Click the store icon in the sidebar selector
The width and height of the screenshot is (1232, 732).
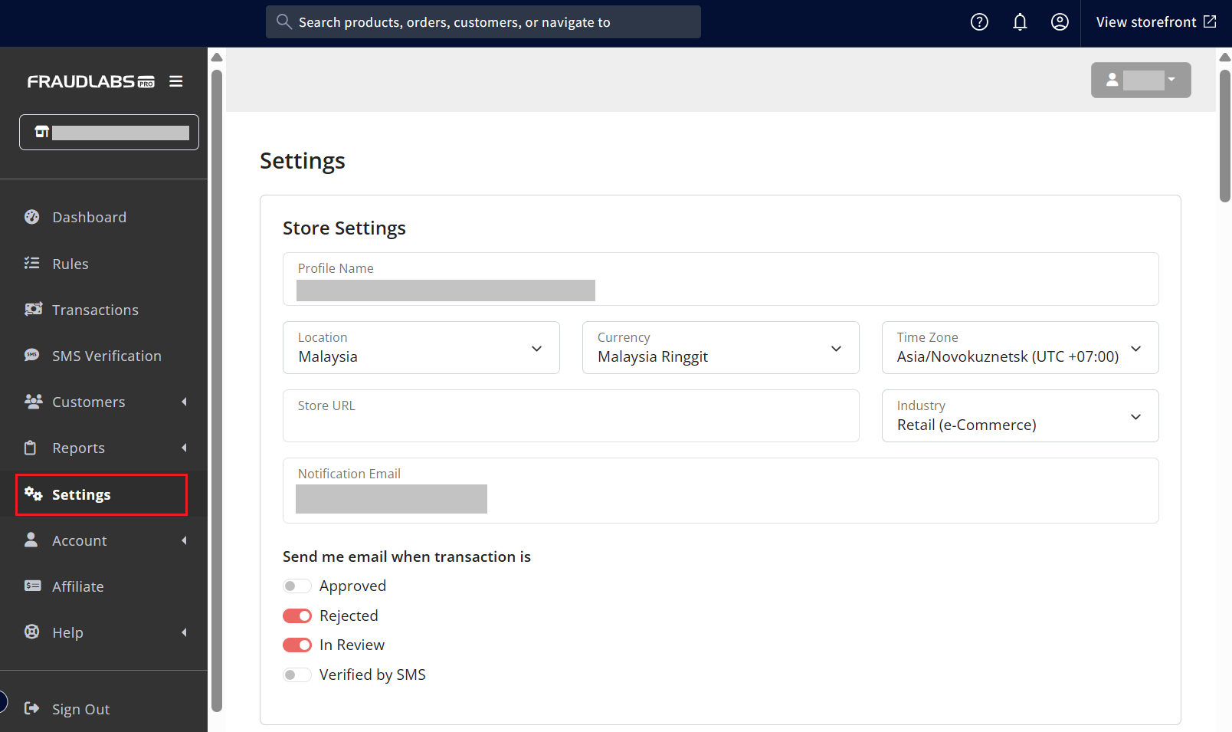pyautogui.click(x=42, y=132)
